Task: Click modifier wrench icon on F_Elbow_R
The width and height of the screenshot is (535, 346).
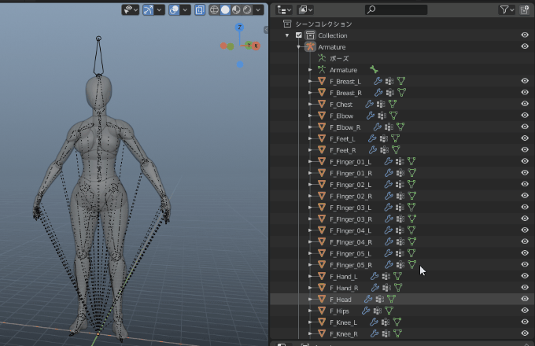Action: point(378,127)
